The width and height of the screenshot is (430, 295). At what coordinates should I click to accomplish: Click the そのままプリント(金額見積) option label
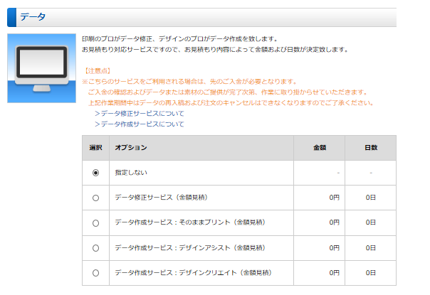pyautogui.click(x=184, y=222)
